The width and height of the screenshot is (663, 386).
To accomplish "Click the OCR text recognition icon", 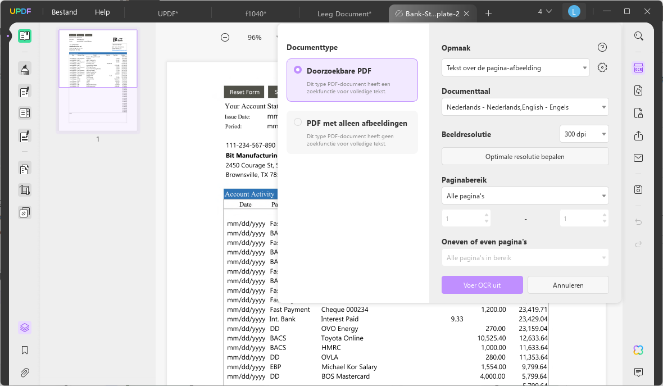I will pyautogui.click(x=638, y=69).
